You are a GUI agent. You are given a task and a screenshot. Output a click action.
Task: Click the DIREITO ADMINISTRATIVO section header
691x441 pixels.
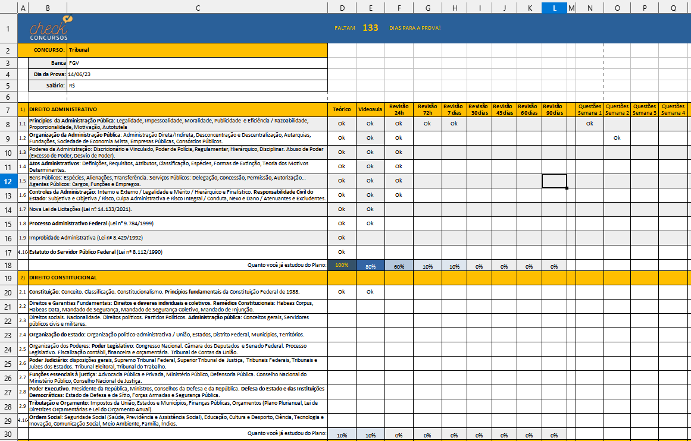click(x=177, y=109)
